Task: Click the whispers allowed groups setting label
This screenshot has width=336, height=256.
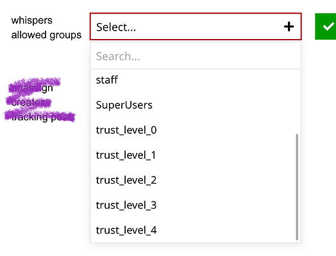Action: pyautogui.click(x=46, y=28)
